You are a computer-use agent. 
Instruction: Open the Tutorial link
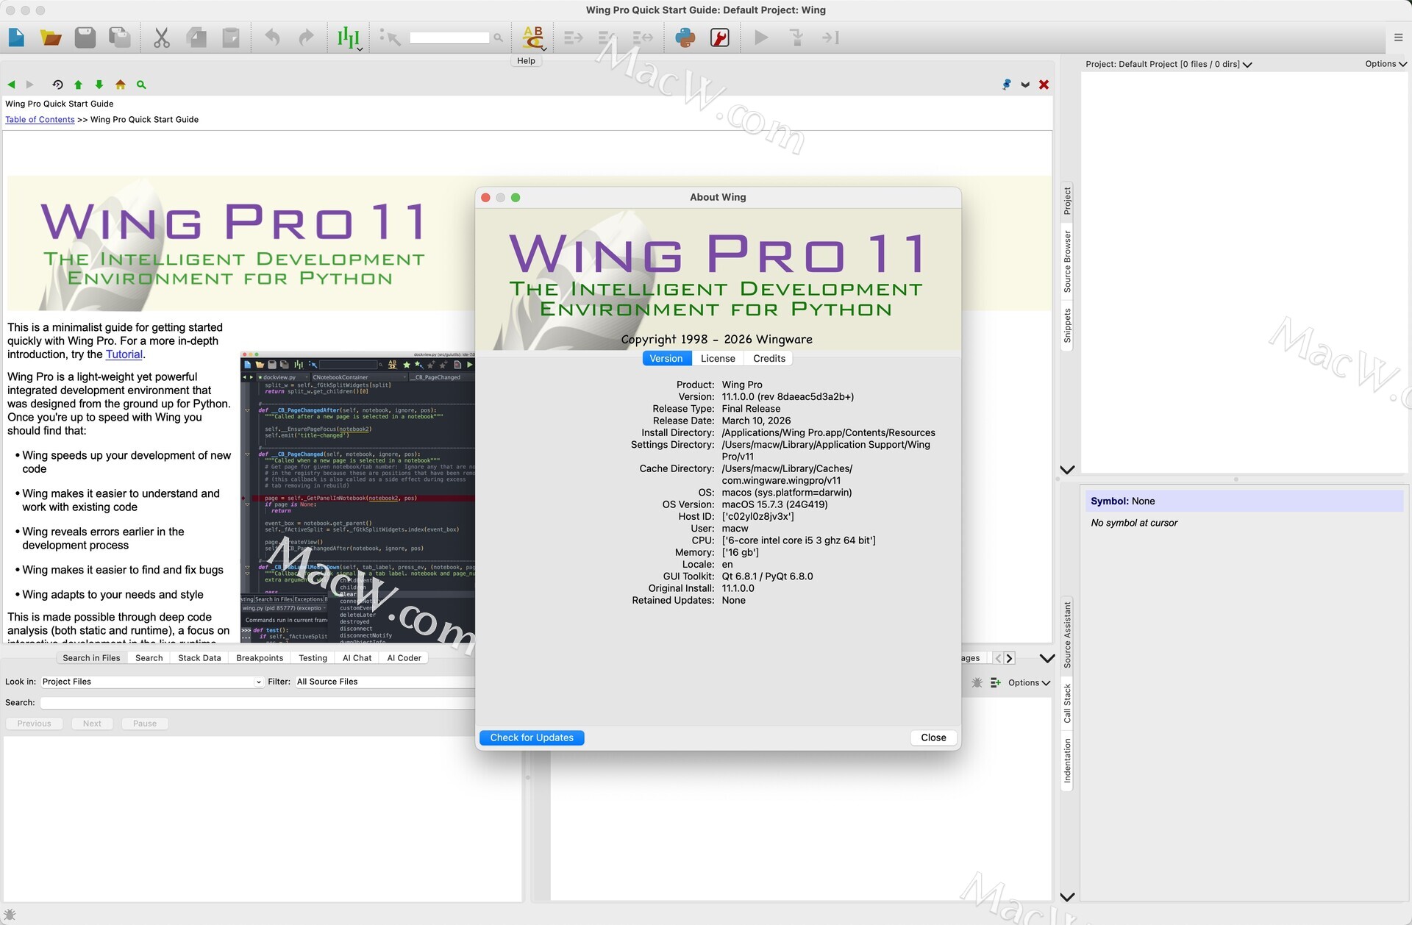124,354
